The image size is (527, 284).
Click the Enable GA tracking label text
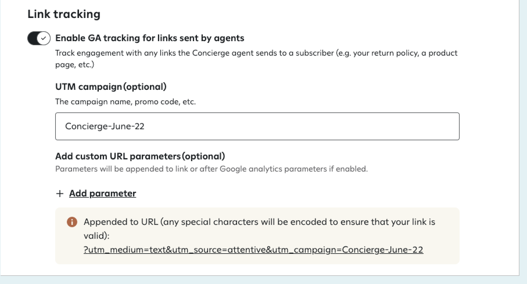[150, 38]
